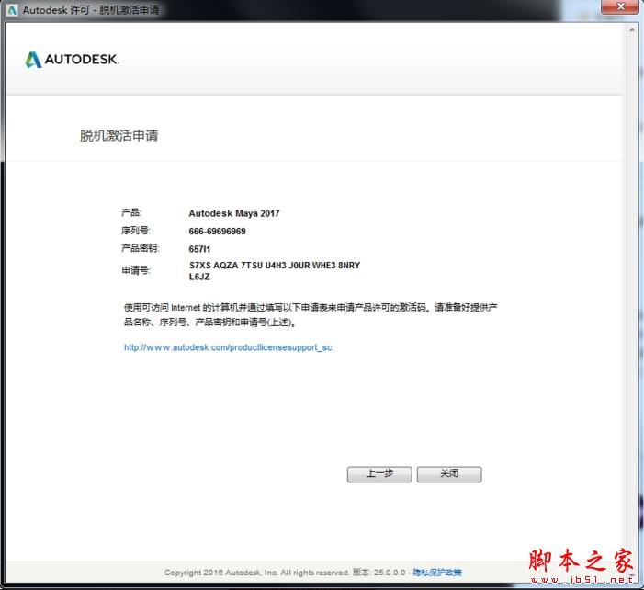Click the scrollbar up arrow
The height and width of the screenshot is (590, 644).
click(x=632, y=30)
